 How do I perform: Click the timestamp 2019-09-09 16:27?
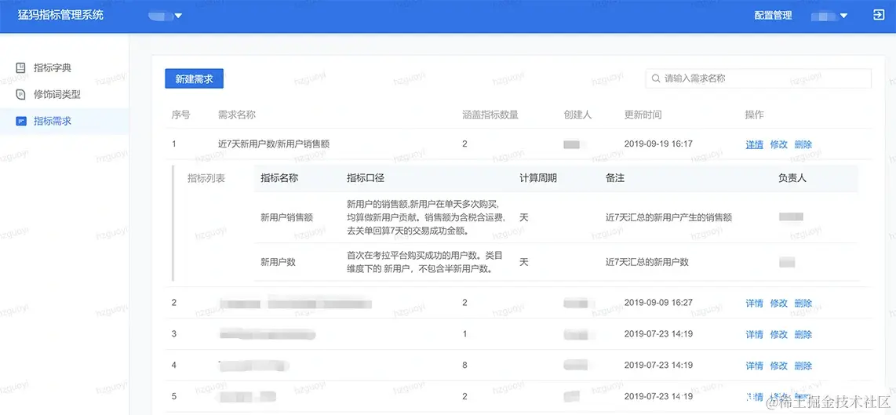[658, 302]
